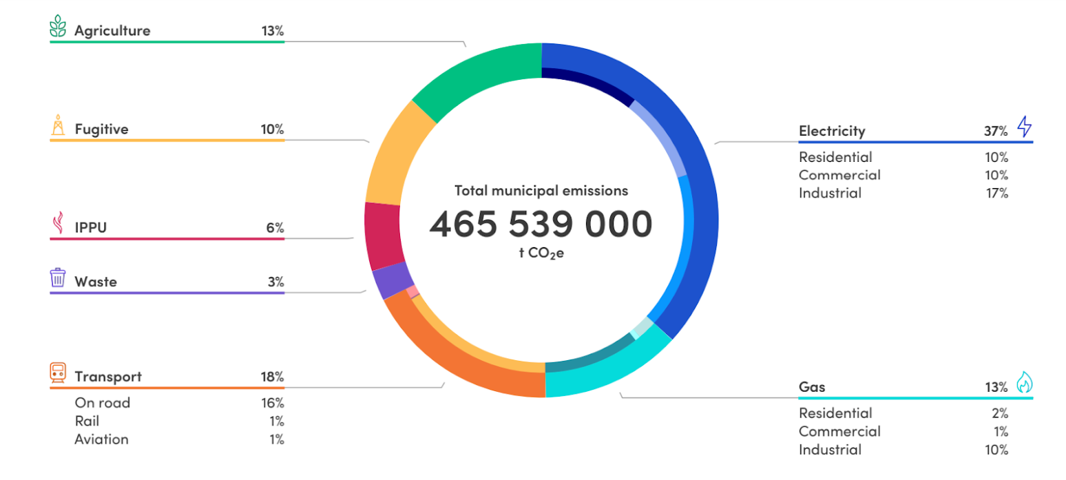Click the IPPU smoke icon
This screenshot has height=480, width=1066.
point(59,225)
